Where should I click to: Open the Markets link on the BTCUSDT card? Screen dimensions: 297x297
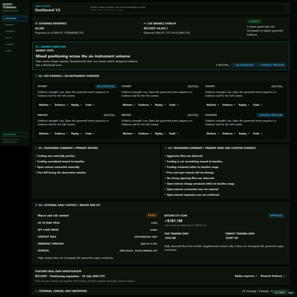click(x=45, y=105)
